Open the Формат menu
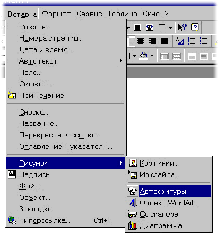The image size is (219, 239). coord(56,14)
